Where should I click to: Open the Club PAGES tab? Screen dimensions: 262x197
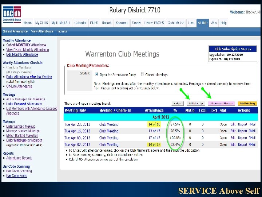click(x=176, y=23)
